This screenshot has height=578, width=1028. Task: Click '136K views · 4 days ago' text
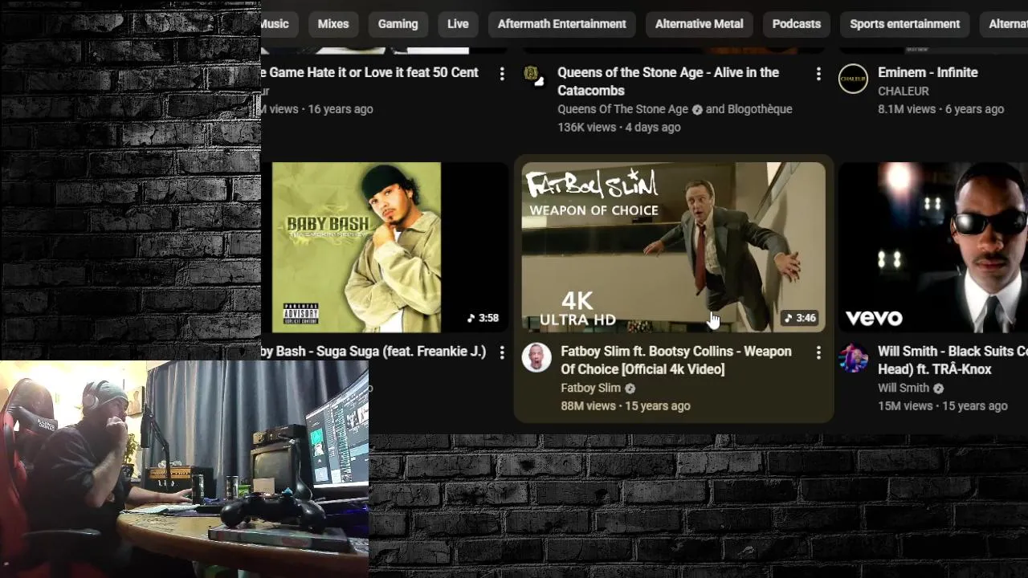619,128
